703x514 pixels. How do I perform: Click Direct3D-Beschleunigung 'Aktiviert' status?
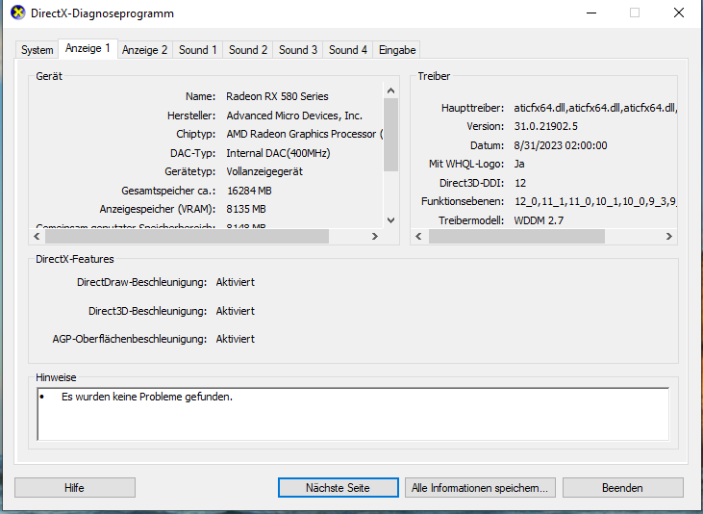pos(236,311)
